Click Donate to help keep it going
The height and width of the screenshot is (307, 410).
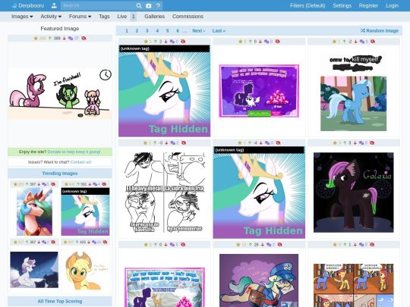point(74,152)
